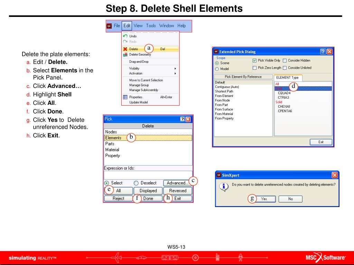Toggle the Pick Zero Length checkbox
Viewport: 354px width, 265px height.
click(x=255, y=68)
